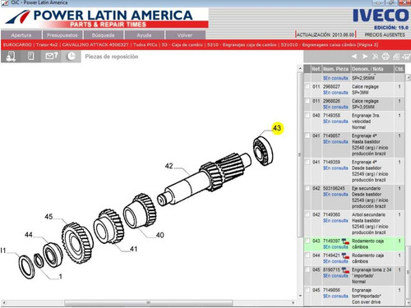Check the box for part 503106245
Image resolution: width=411 pixels, height=308 pixels.
(x=307, y=188)
